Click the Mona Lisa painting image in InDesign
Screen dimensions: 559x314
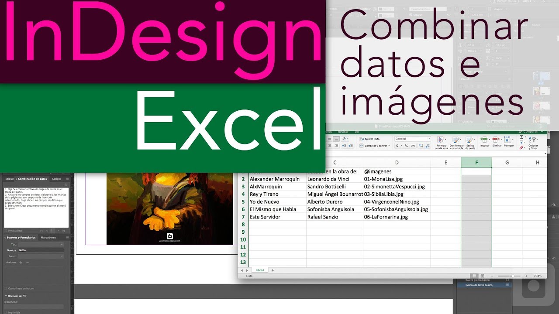click(x=170, y=208)
